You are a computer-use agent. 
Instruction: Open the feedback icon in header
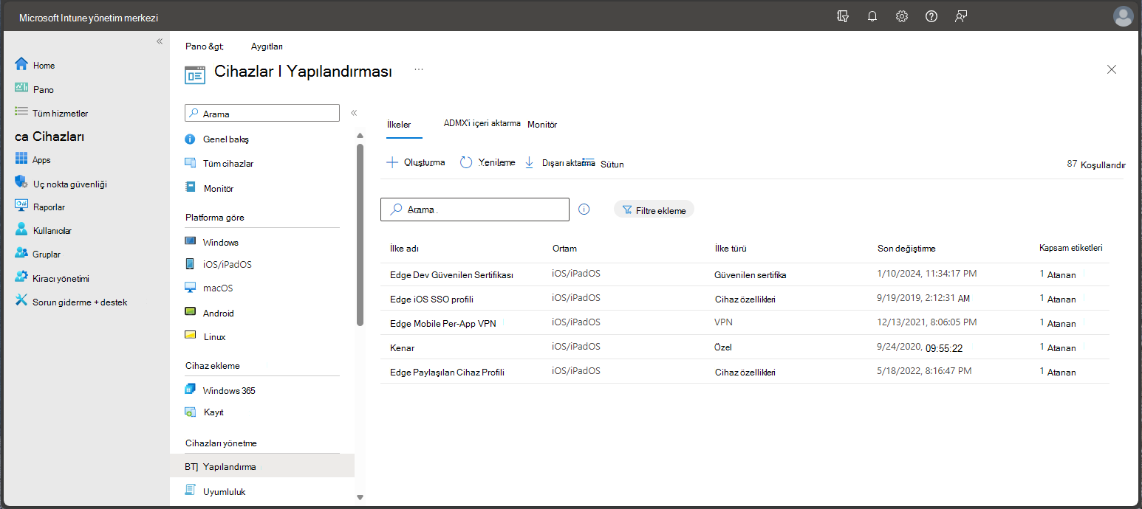coord(961,16)
